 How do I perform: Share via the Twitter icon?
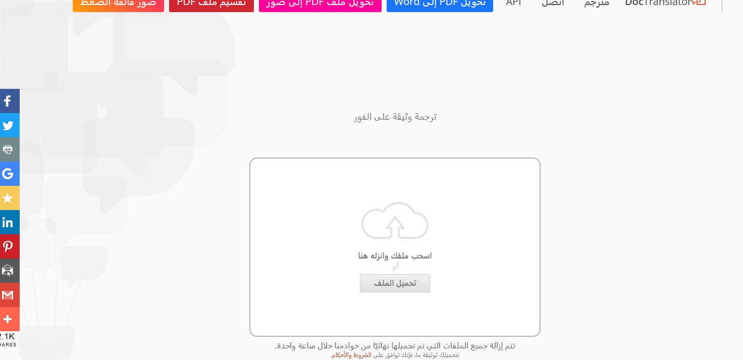click(x=10, y=125)
